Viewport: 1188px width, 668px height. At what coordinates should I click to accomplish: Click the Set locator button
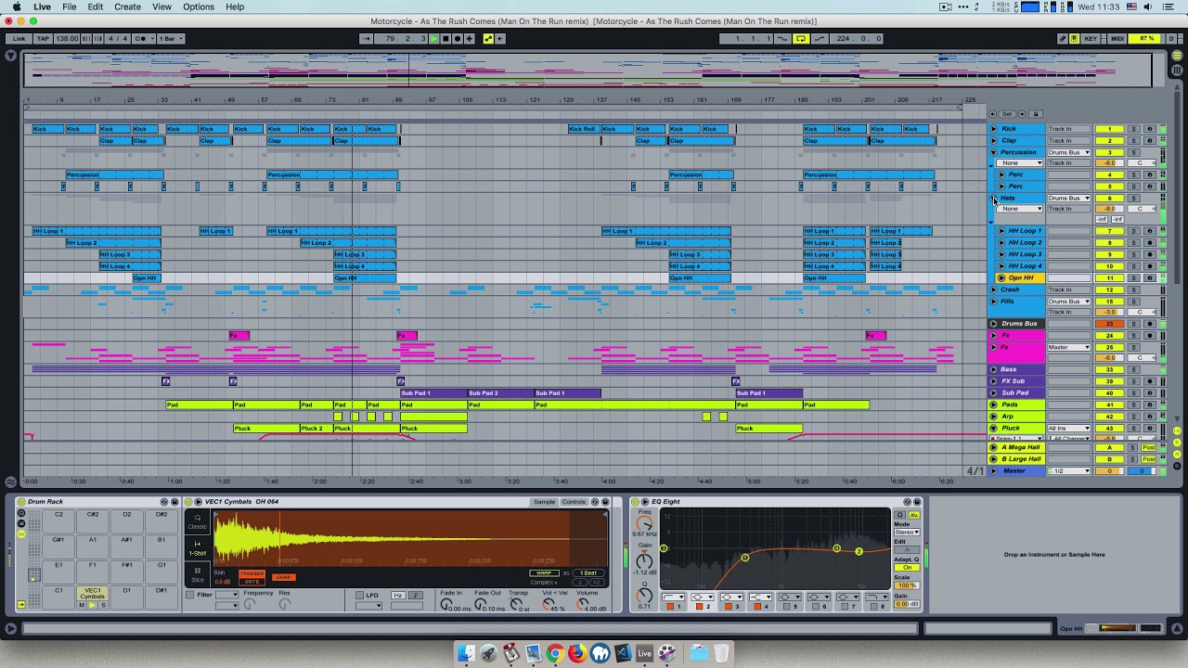coord(1007,114)
